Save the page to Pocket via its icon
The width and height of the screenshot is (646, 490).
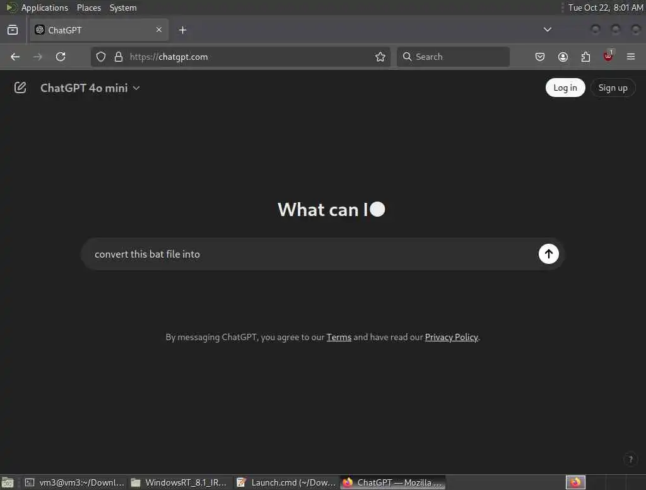point(540,57)
